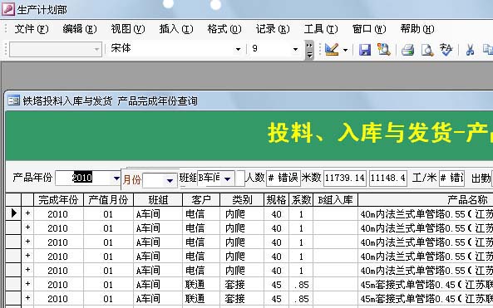Screen dimensions: 493x308
Task: Click the field showing 11148.4
Action: pos(388,178)
